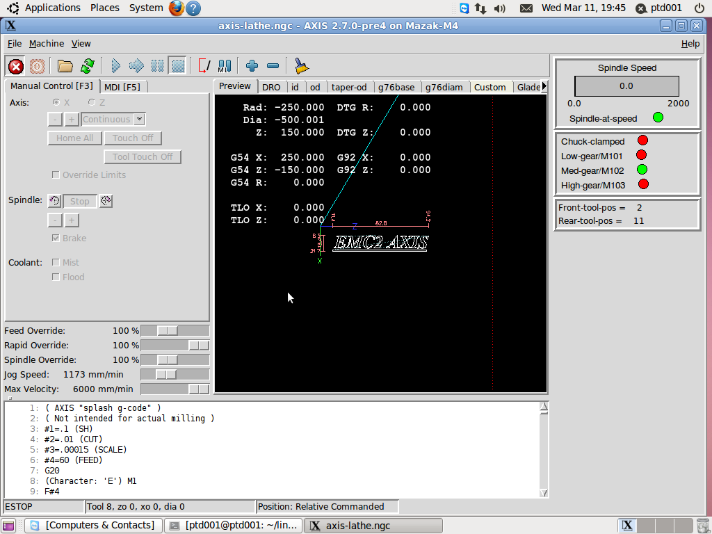This screenshot has height=534, width=712.
Task: Click the Touch Off button
Action: point(133,138)
